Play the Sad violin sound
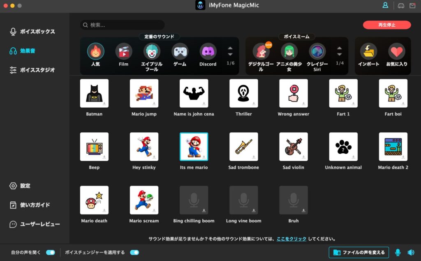The width and height of the screenshot is (421, 261). tap(294, 147)
